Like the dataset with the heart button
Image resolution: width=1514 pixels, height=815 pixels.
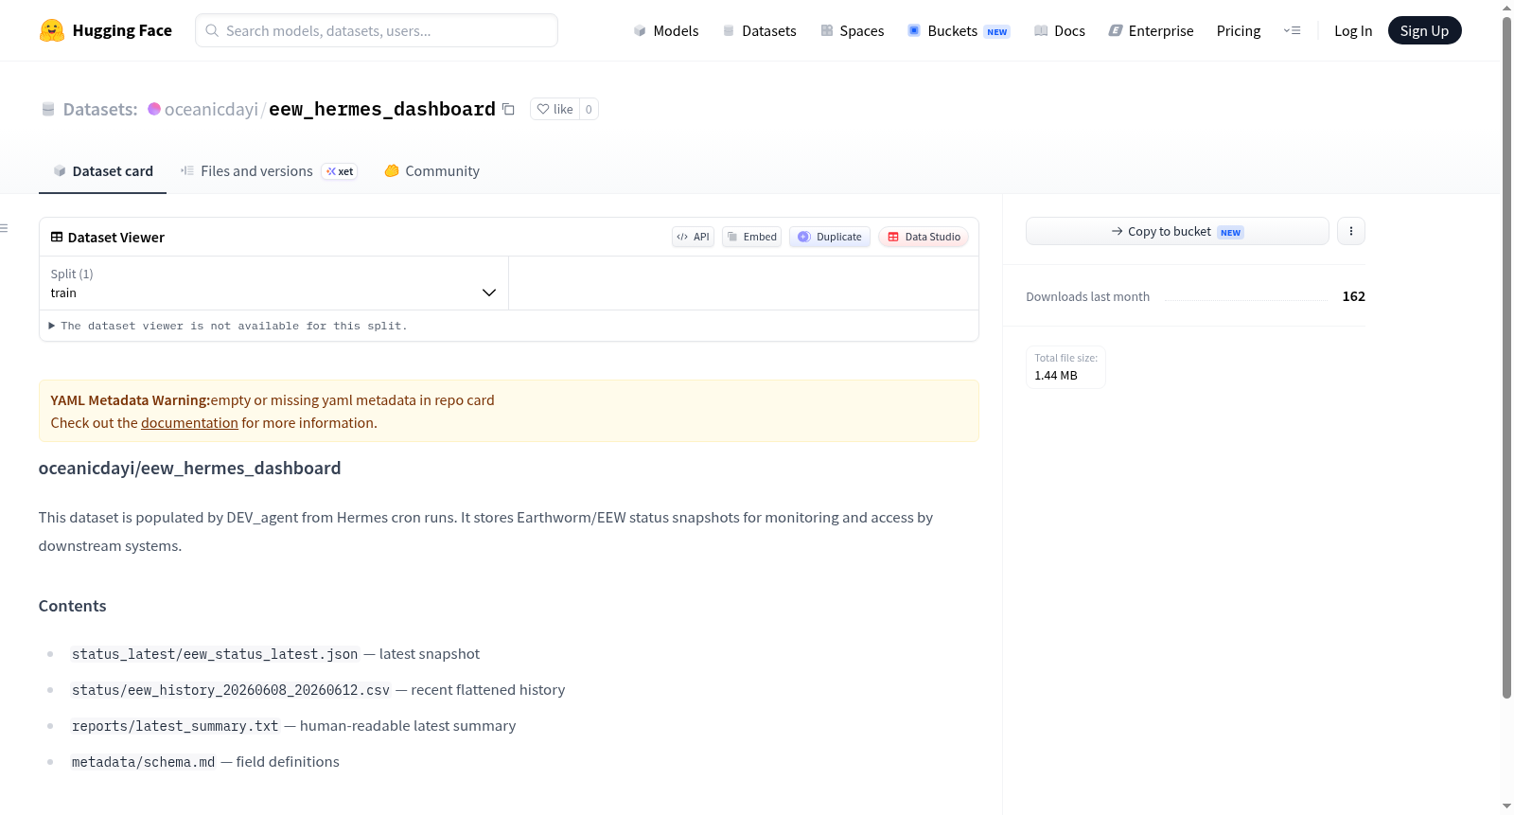click(x=555, y=109)
